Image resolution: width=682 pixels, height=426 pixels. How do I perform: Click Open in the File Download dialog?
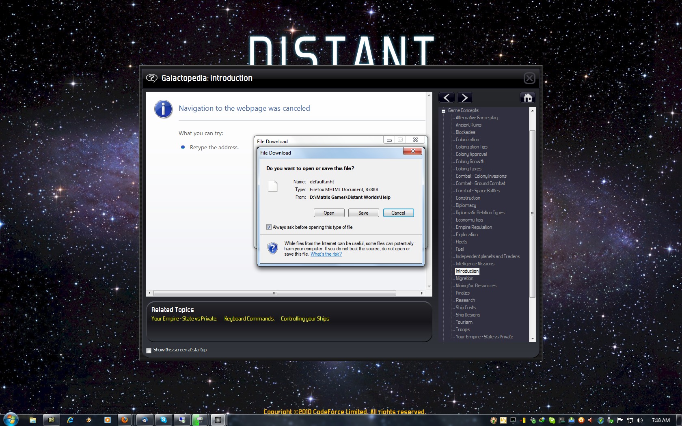pyautogui.click(x=329, y=213)
